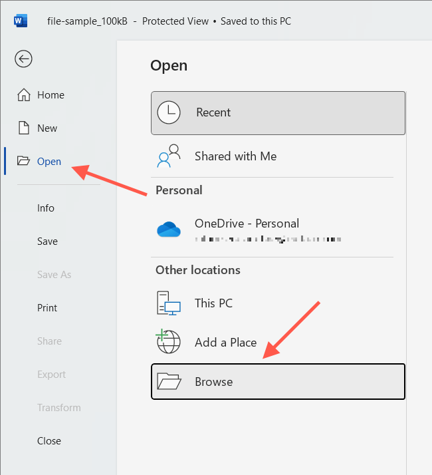The height and width of the screenshot is (475, 432).
Task: Go to the Home page label
Action: point(51,95)
